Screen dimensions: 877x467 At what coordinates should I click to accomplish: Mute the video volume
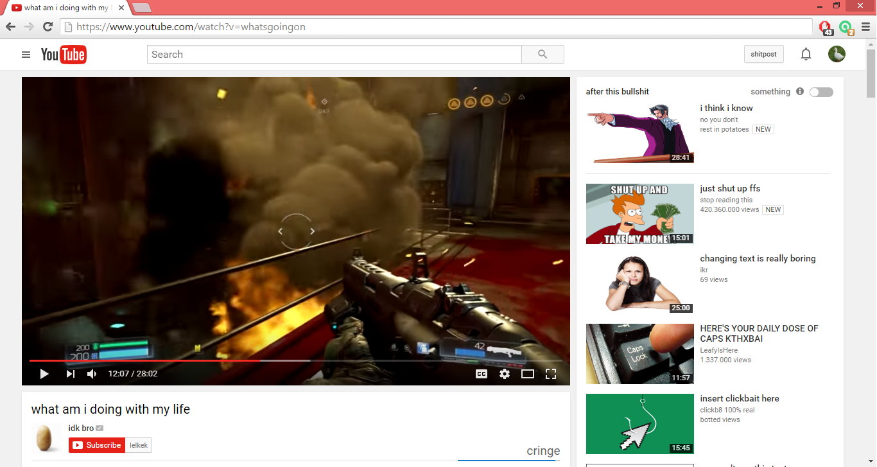(92, 373)
